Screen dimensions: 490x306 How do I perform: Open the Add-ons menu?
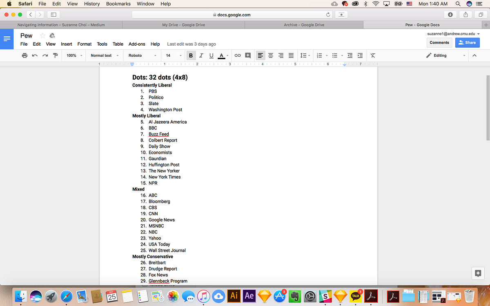click(137, 44)
